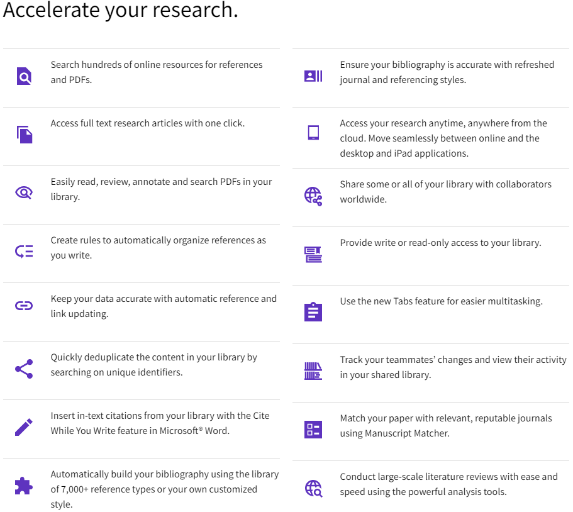Click the chain link updating icon

point(24,306)
